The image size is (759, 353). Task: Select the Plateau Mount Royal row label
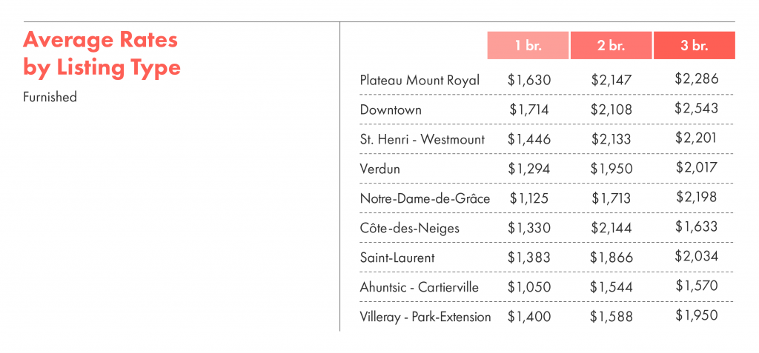click(x=420, y=80)
